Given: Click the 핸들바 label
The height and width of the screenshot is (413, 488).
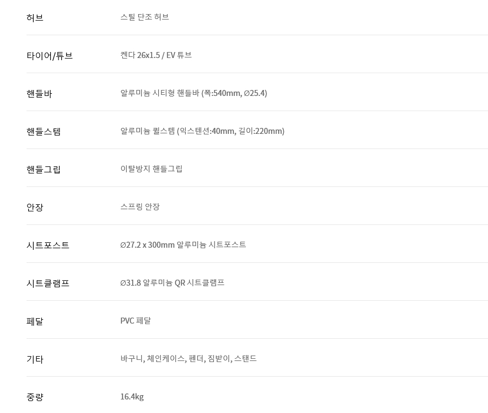Looking at the screenshot, I should [x=39, y=94].
